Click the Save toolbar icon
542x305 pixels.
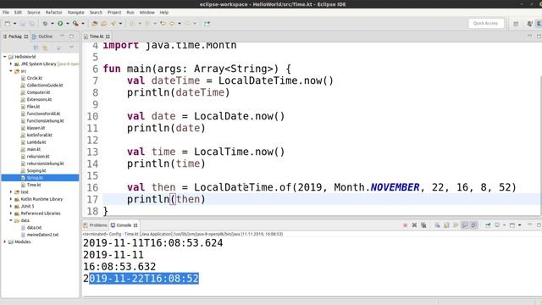pyautogui.click(x=23, y=24)
